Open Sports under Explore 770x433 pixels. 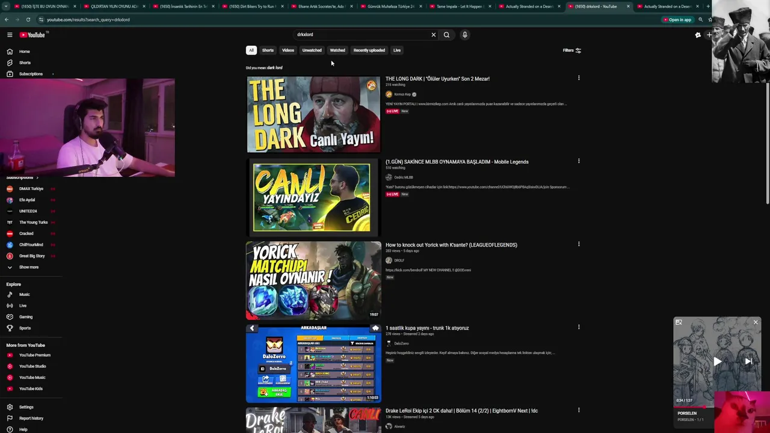25,328
